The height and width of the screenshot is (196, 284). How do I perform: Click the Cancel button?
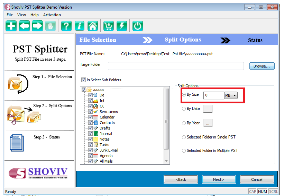257,179
